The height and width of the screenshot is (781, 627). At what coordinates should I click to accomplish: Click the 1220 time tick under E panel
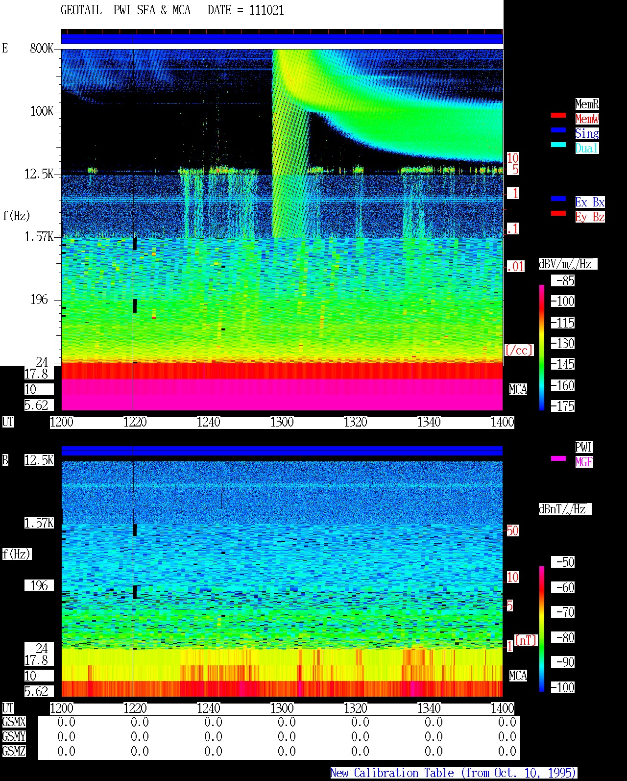(135, 422)
